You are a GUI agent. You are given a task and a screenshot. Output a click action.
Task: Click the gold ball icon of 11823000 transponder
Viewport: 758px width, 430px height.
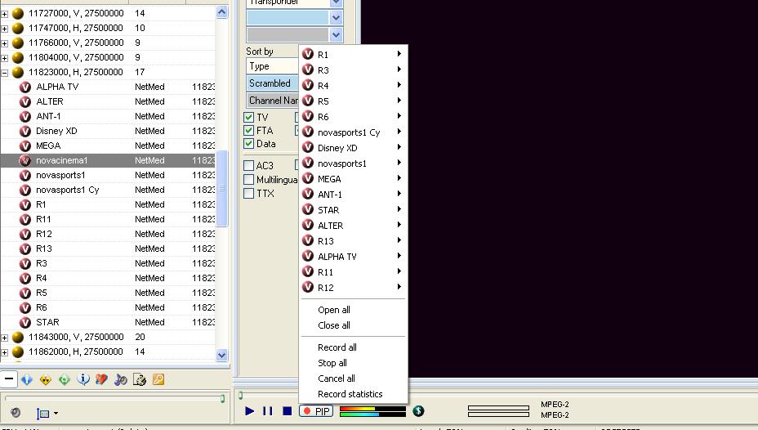pyautogui.click(x=18, y=72)
